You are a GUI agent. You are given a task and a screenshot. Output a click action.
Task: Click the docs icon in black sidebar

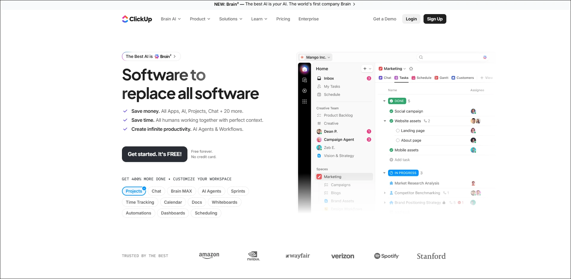305,80
